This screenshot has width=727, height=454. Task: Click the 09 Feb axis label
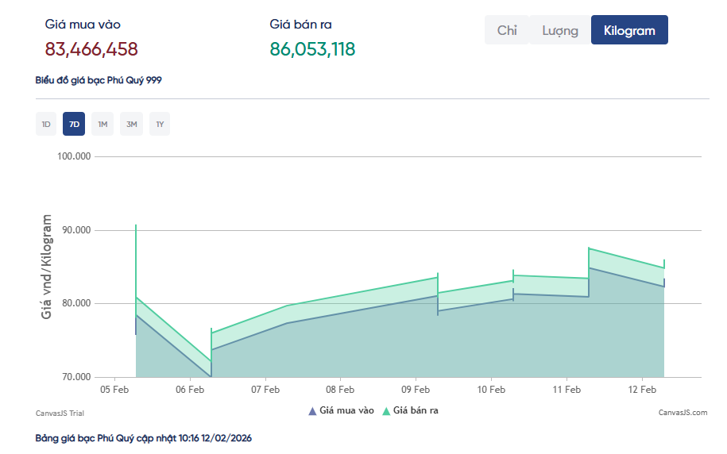click(x=416, y=390)
